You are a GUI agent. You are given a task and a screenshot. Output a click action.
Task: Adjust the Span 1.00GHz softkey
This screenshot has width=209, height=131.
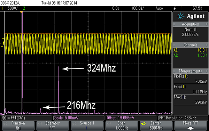pos(122,125)
